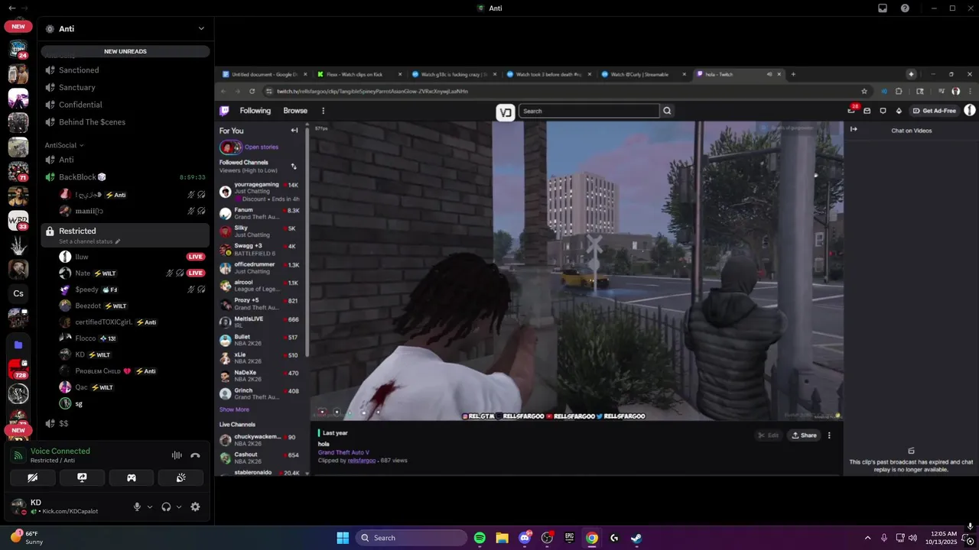Image resolution: width=979 pixels, height=550 pixels.
Task: Switch to Flexx Watch clips on Kick tab
Action: click(359, 74)
